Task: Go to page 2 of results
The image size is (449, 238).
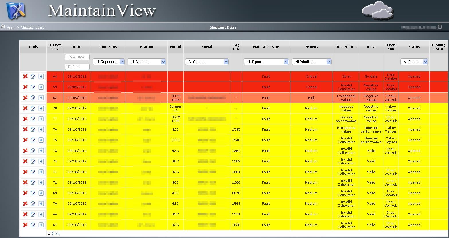Action: 52,233
